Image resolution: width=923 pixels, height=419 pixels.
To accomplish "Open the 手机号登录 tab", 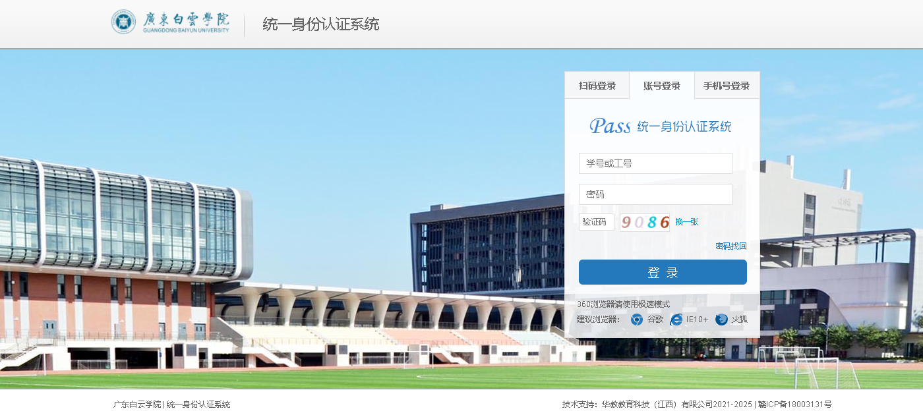I will (726, 86).
